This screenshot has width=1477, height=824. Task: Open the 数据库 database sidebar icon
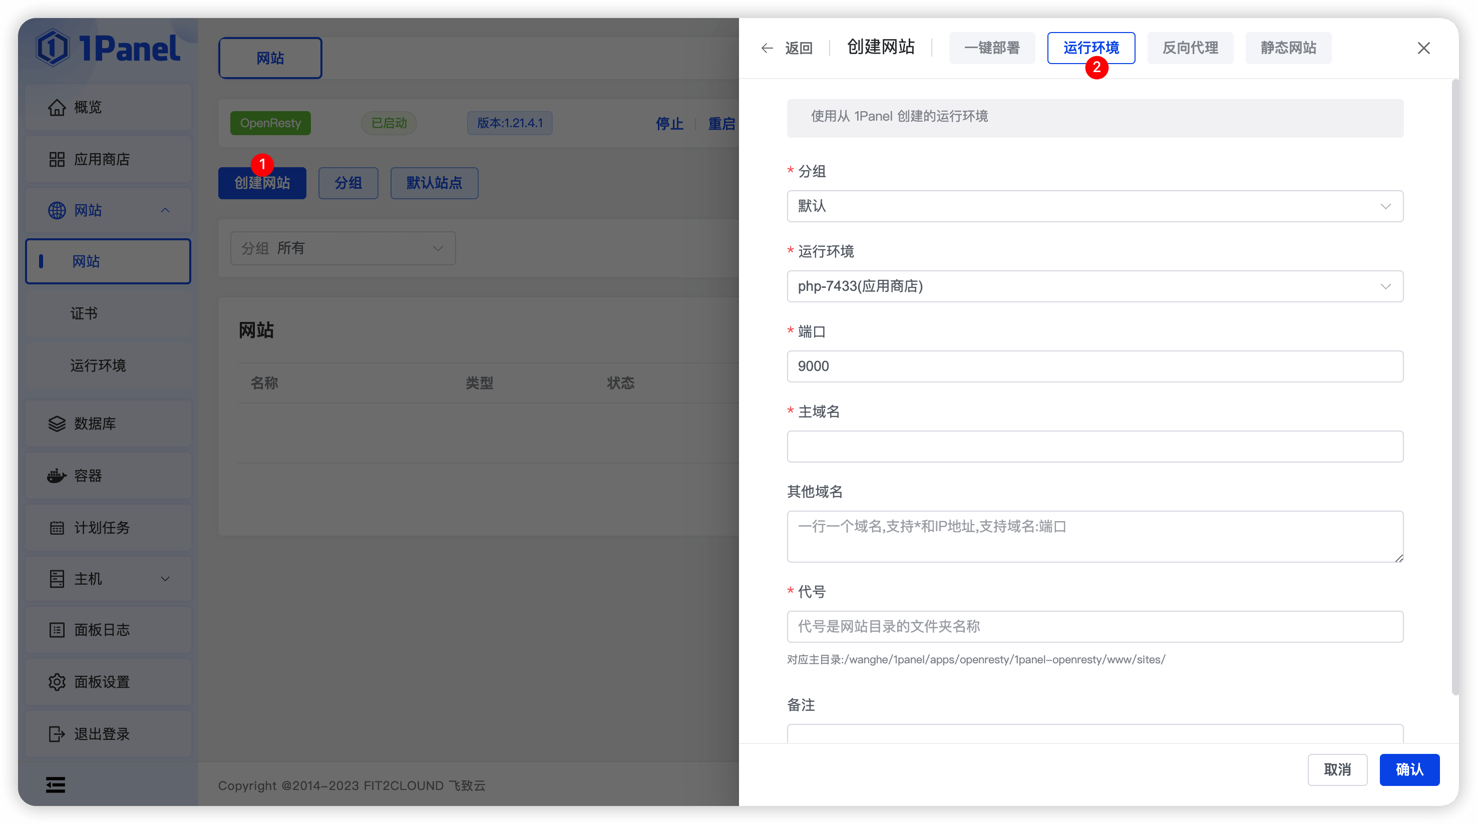(x=58, y=423)
